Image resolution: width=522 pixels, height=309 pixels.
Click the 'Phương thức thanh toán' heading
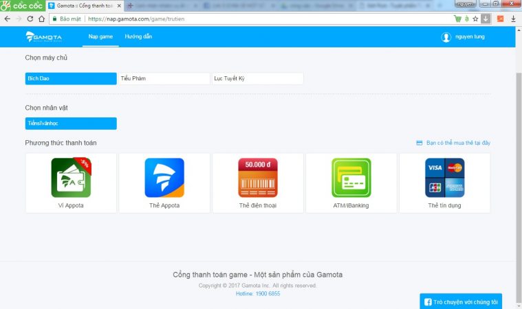coord(61,143)
